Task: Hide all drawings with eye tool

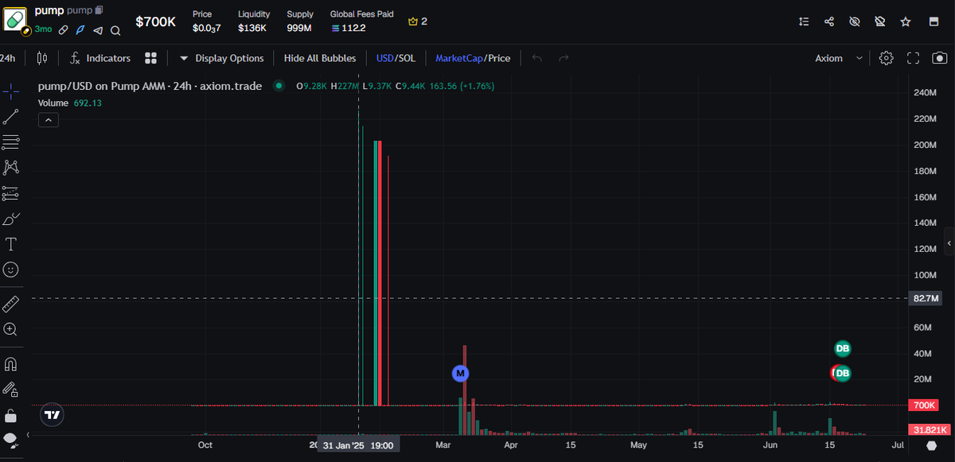Action: pos(11,439)
